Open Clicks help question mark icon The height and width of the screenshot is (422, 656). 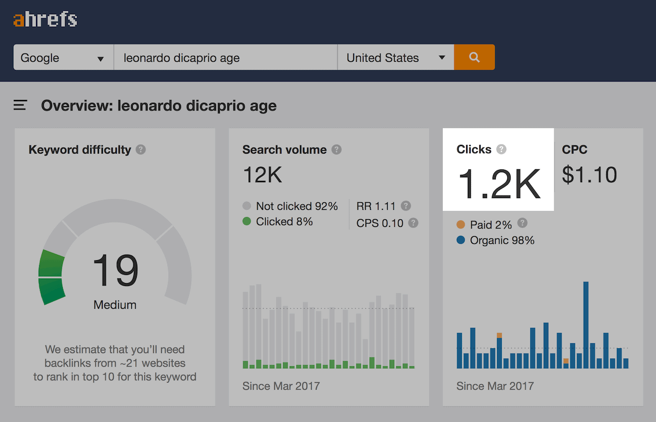pos(501,149)
